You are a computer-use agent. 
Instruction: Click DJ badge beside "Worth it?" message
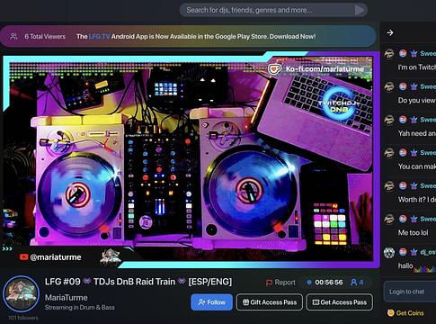[x=403, y=185]
